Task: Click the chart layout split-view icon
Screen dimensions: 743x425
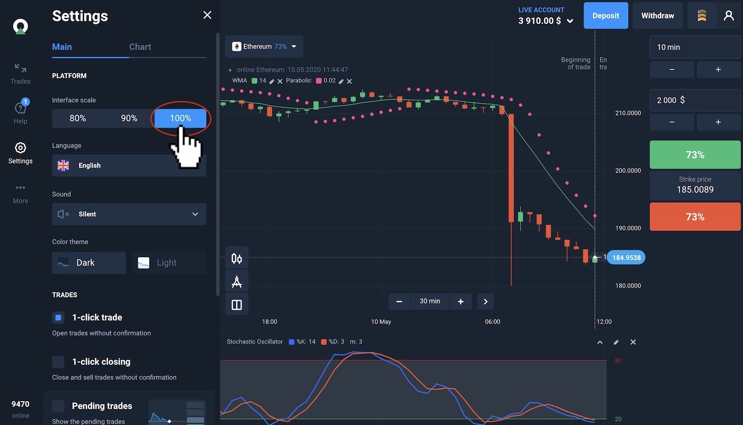Action: coord(237,305)
